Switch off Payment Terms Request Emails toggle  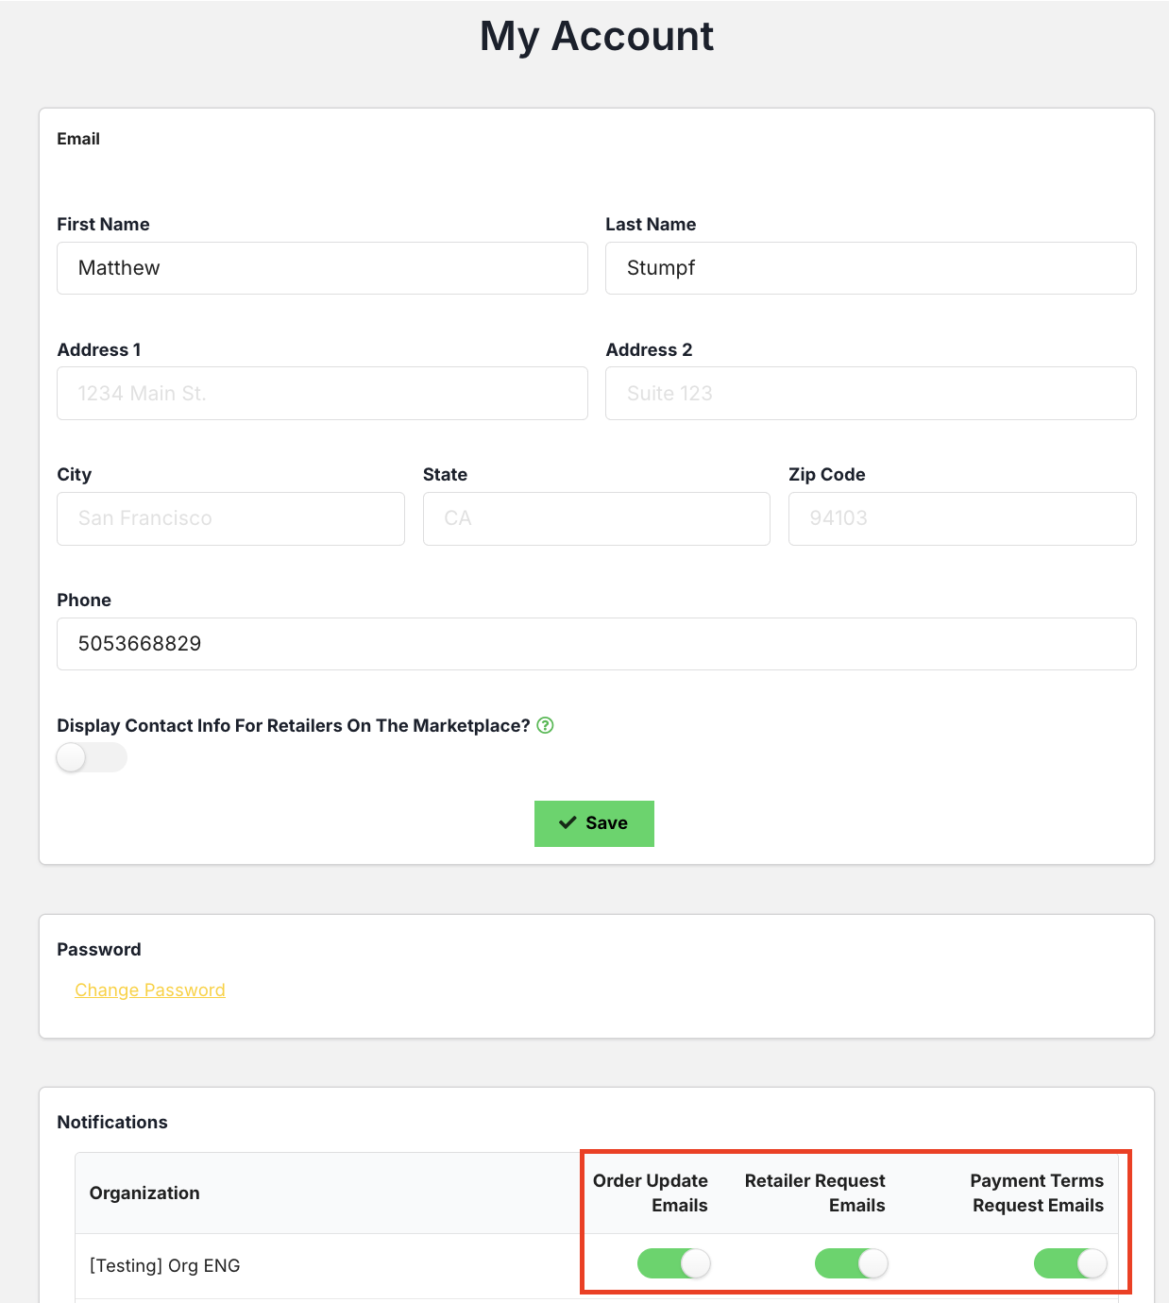pos(1070,1263)
